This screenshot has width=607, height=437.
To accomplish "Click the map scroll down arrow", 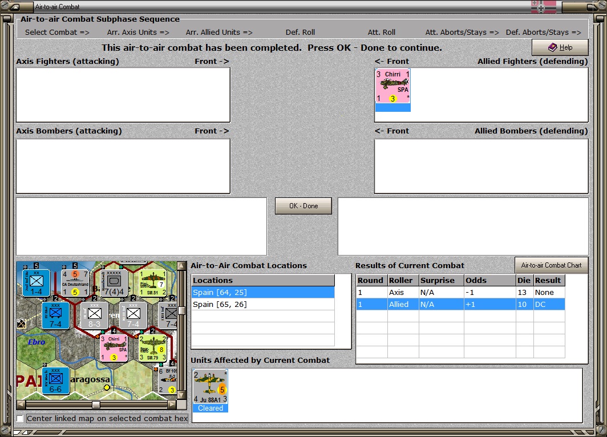I will [x=181, y=395].
